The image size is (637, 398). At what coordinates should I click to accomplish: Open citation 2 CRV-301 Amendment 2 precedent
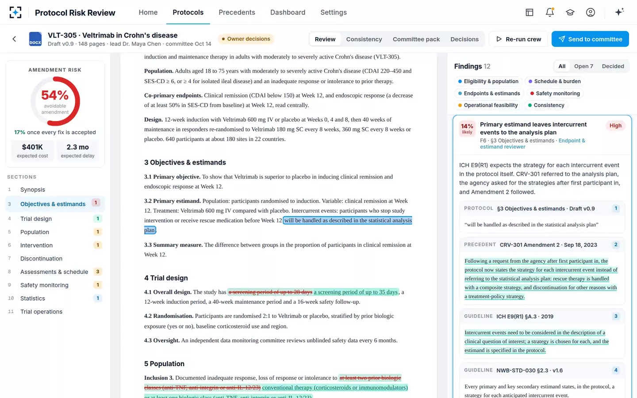click(542, 271)
